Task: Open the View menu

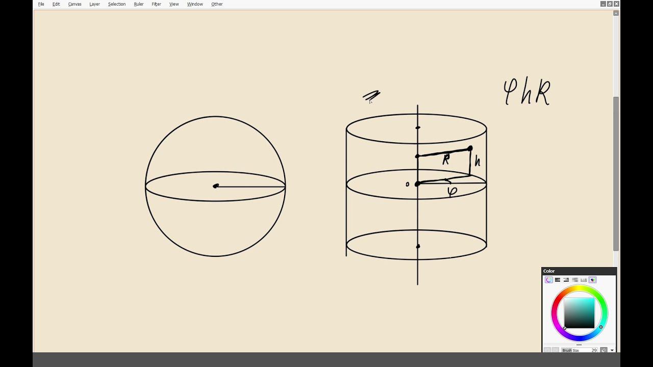Action: tap(174, 4)
